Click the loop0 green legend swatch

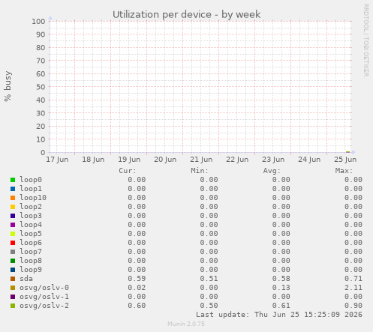coord(13,180)
